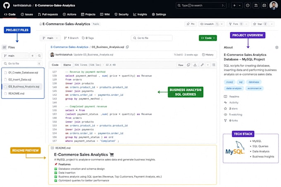Open the 1 Branch link

click(x=71, y=38)
